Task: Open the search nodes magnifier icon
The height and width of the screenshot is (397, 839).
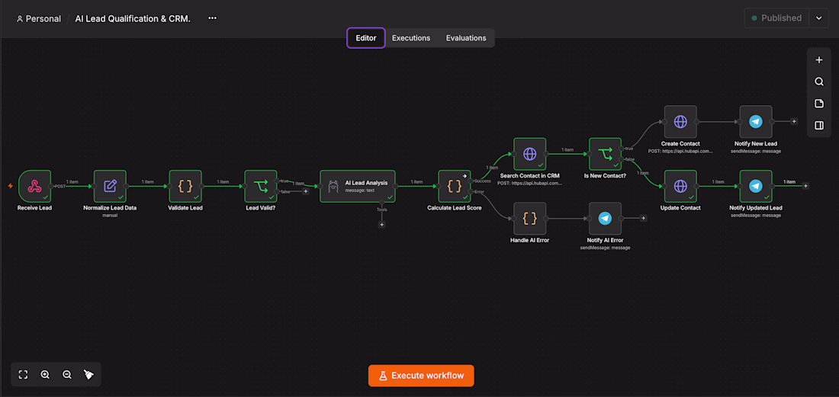Action: pyautogui.click(x=818, y=82)
